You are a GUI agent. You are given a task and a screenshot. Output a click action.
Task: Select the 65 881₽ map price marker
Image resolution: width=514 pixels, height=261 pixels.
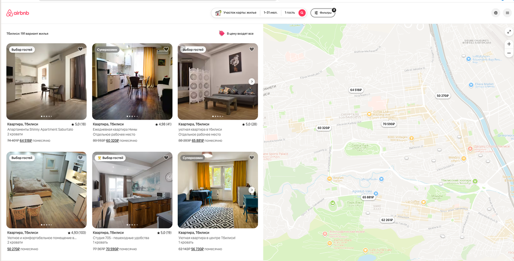[368, 197]
